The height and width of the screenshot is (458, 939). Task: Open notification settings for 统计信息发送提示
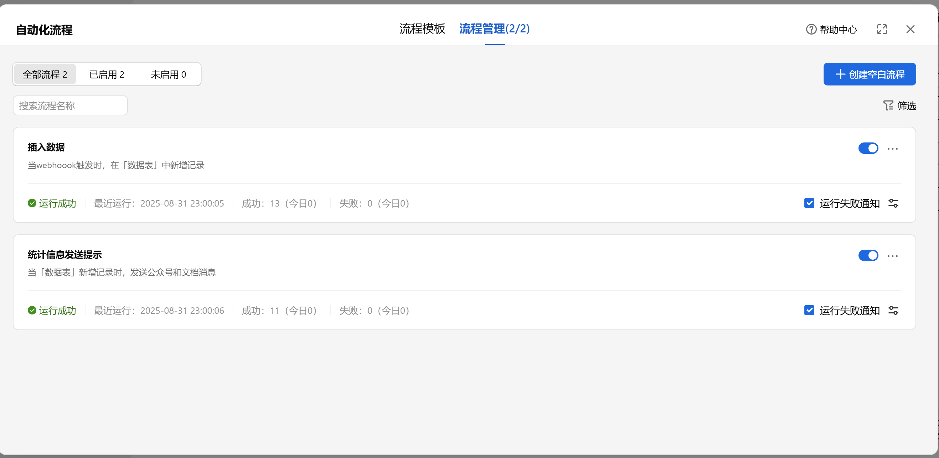[x=893, y=311]
